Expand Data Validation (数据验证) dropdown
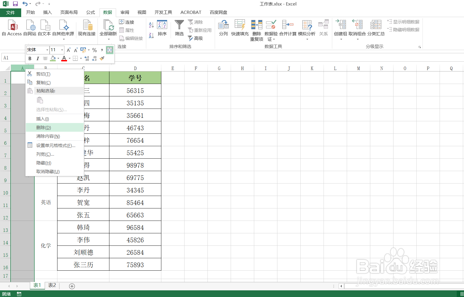Image resolution: width=464 pixels, height=297 pixels. click(x=274, y=39)
